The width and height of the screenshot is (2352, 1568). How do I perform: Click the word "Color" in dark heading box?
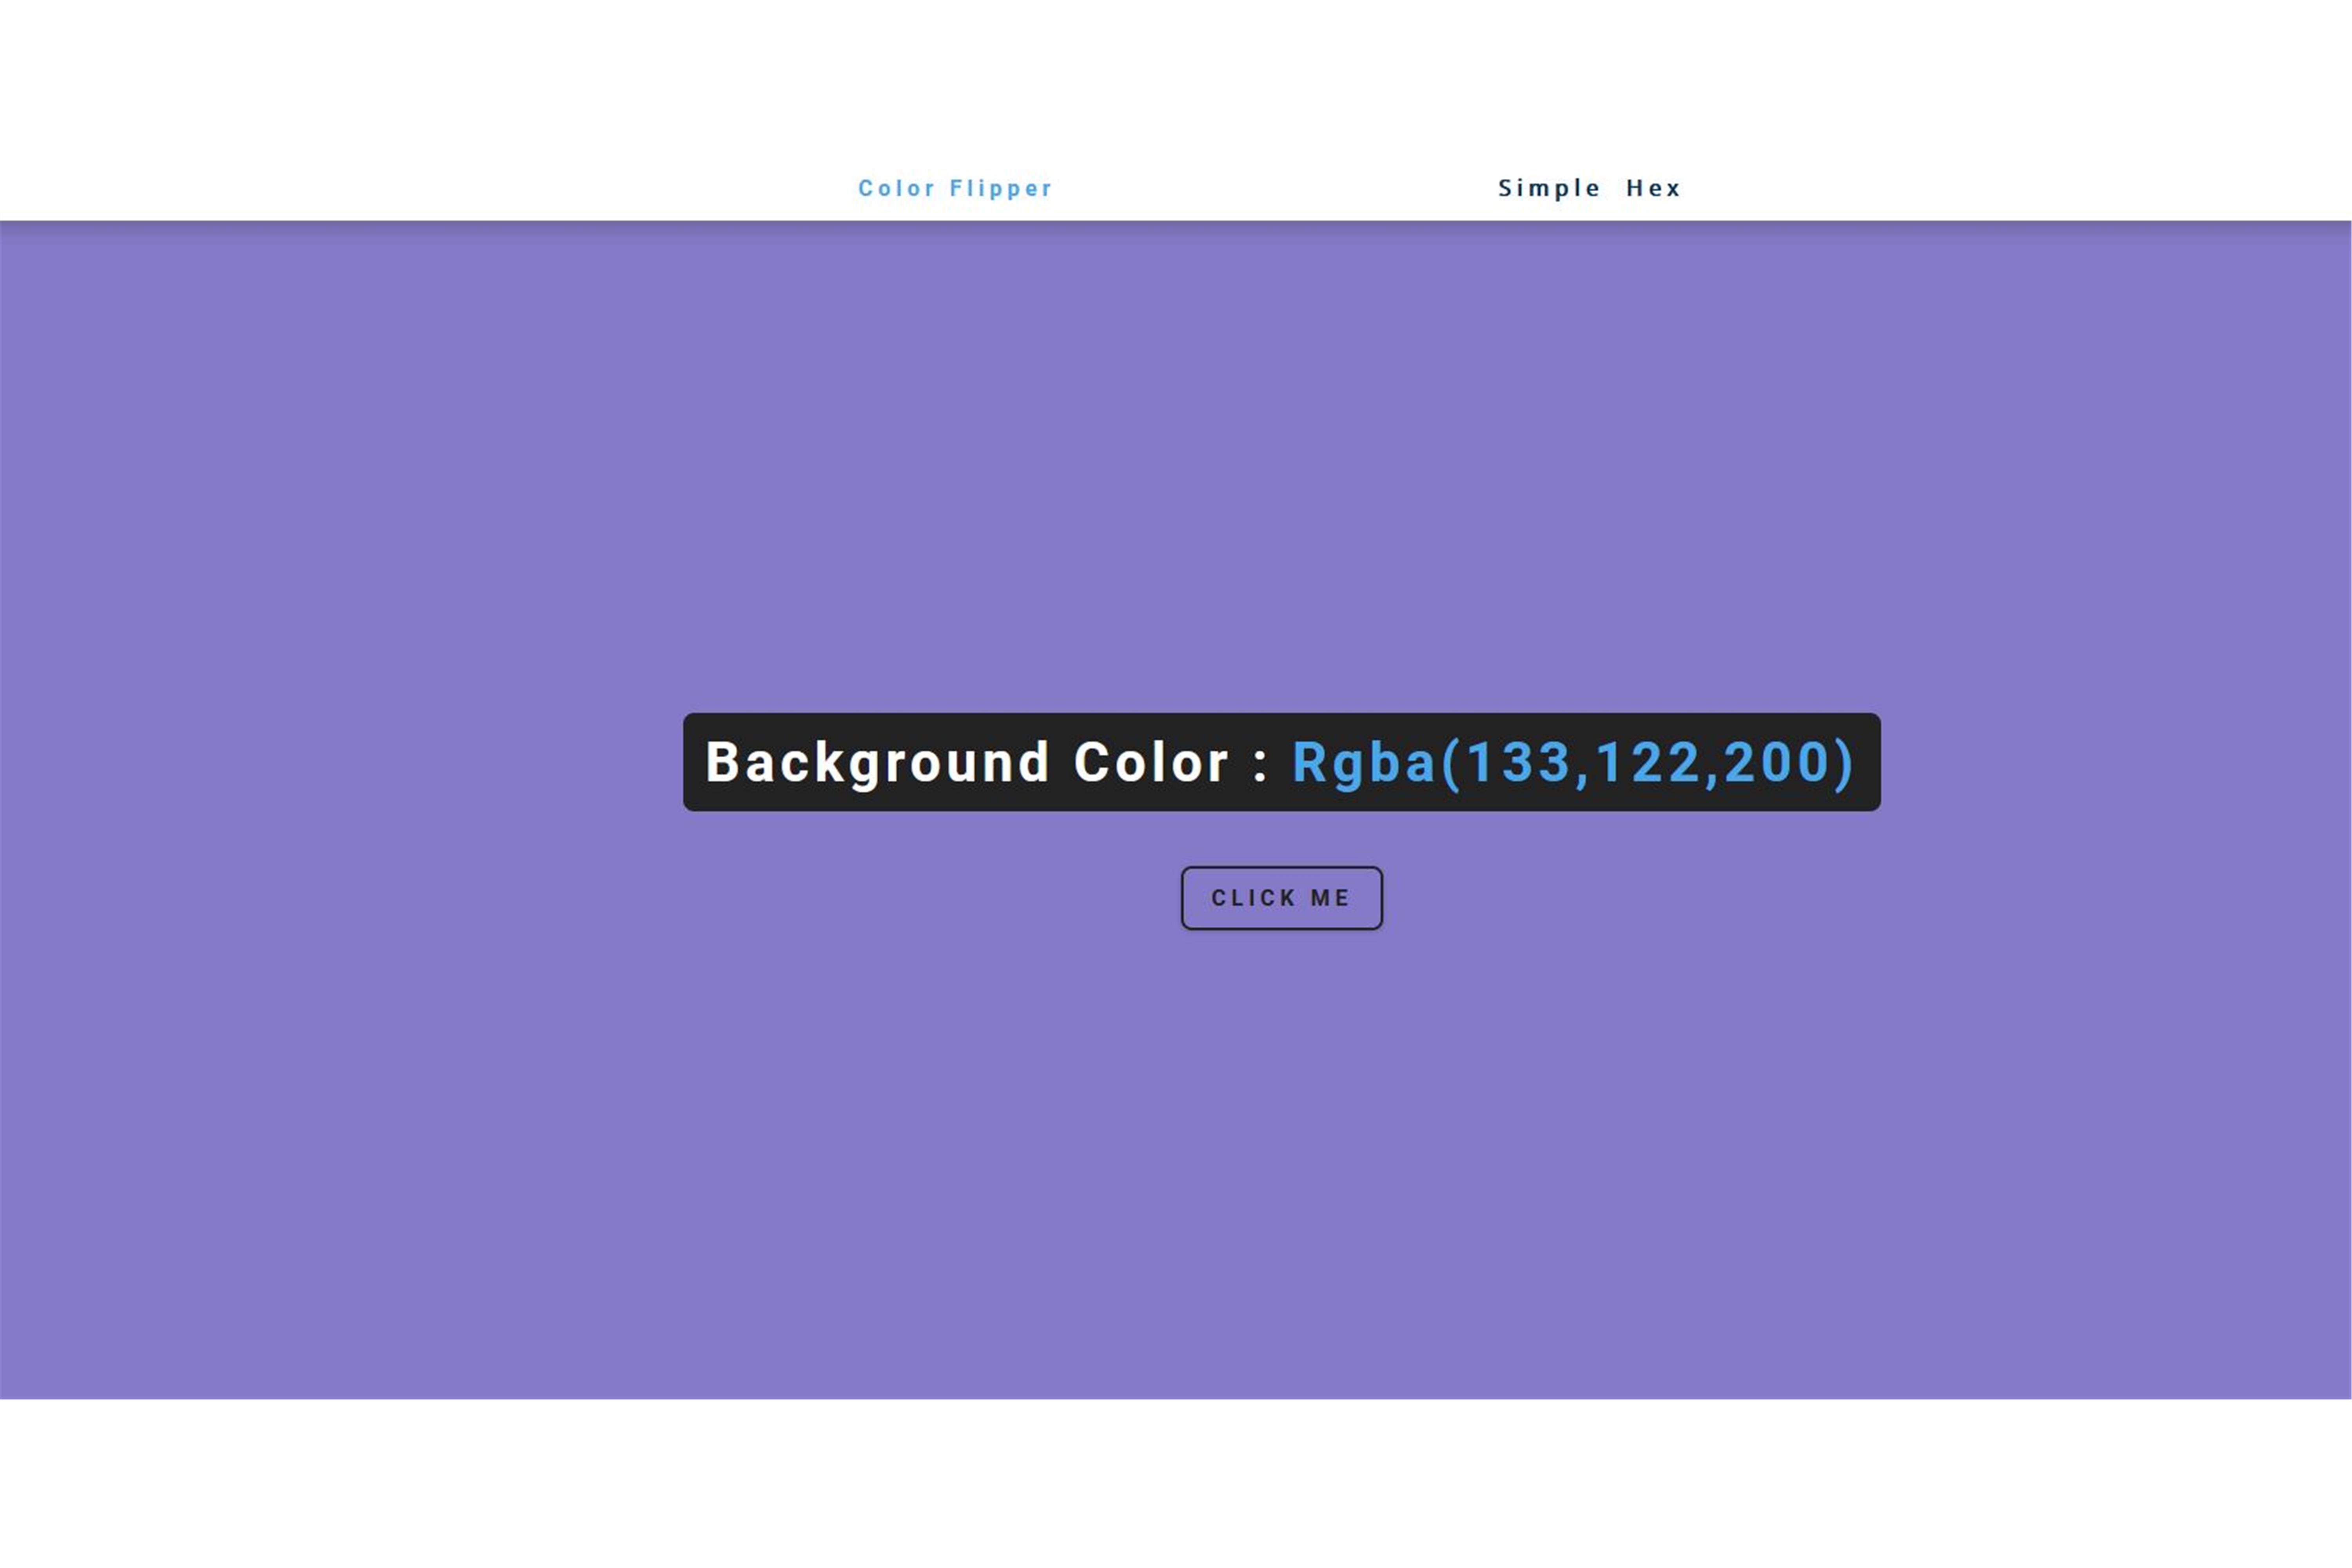point(1150,762)
